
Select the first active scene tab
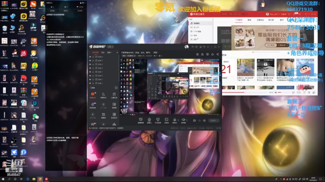pos(95,53)
